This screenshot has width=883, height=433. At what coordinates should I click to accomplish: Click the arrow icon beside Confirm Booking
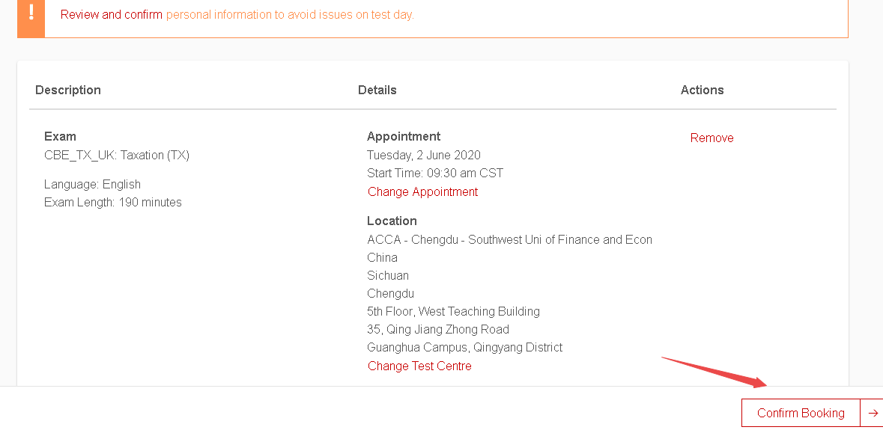(873, 413)
